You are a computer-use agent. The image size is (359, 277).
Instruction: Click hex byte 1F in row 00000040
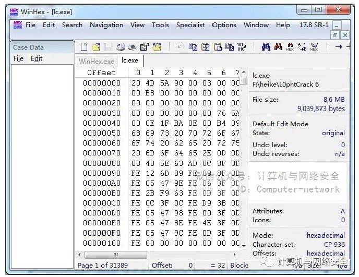(164, 123)
